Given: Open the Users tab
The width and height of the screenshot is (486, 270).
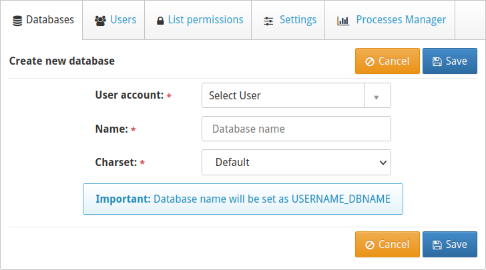Looking at the screenshot, I should pos(115,20).
